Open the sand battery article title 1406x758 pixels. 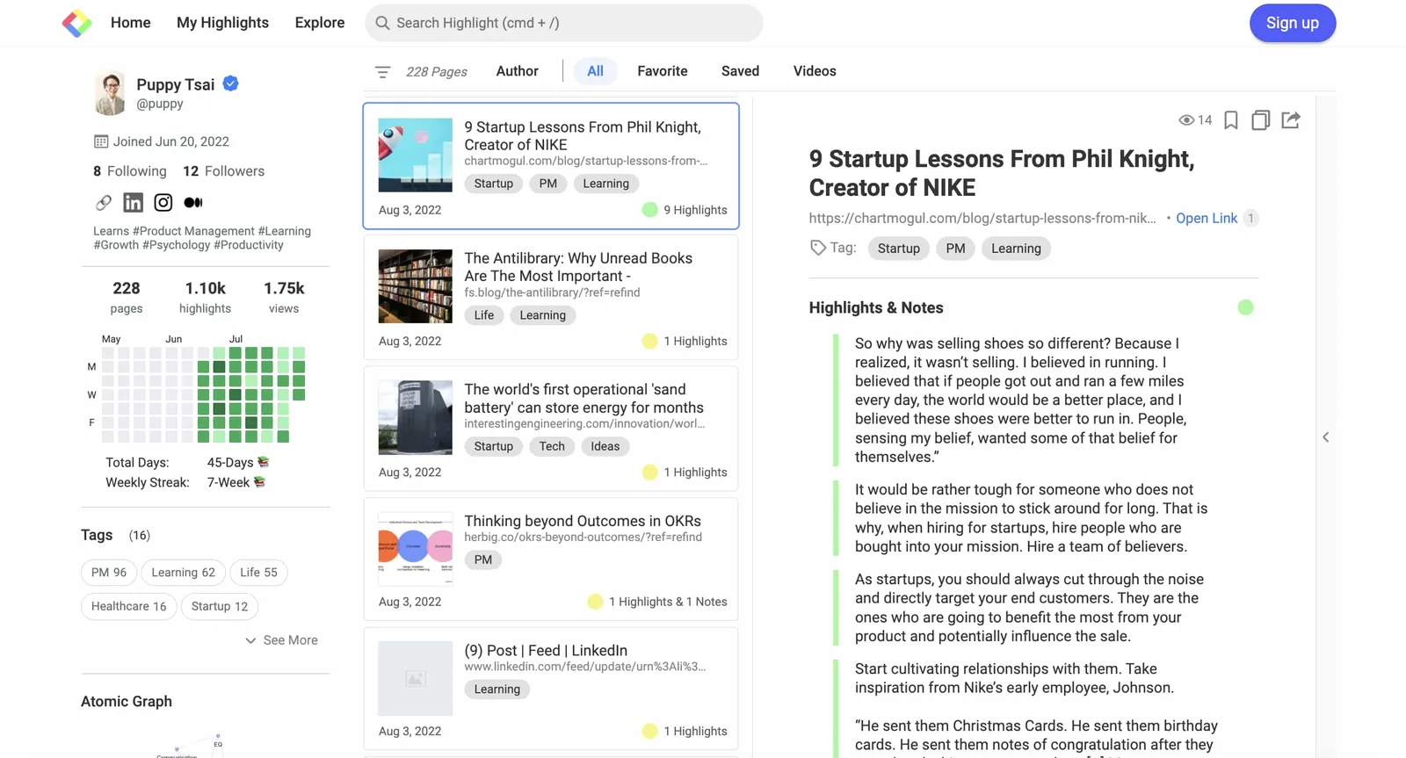coord(583,399)
